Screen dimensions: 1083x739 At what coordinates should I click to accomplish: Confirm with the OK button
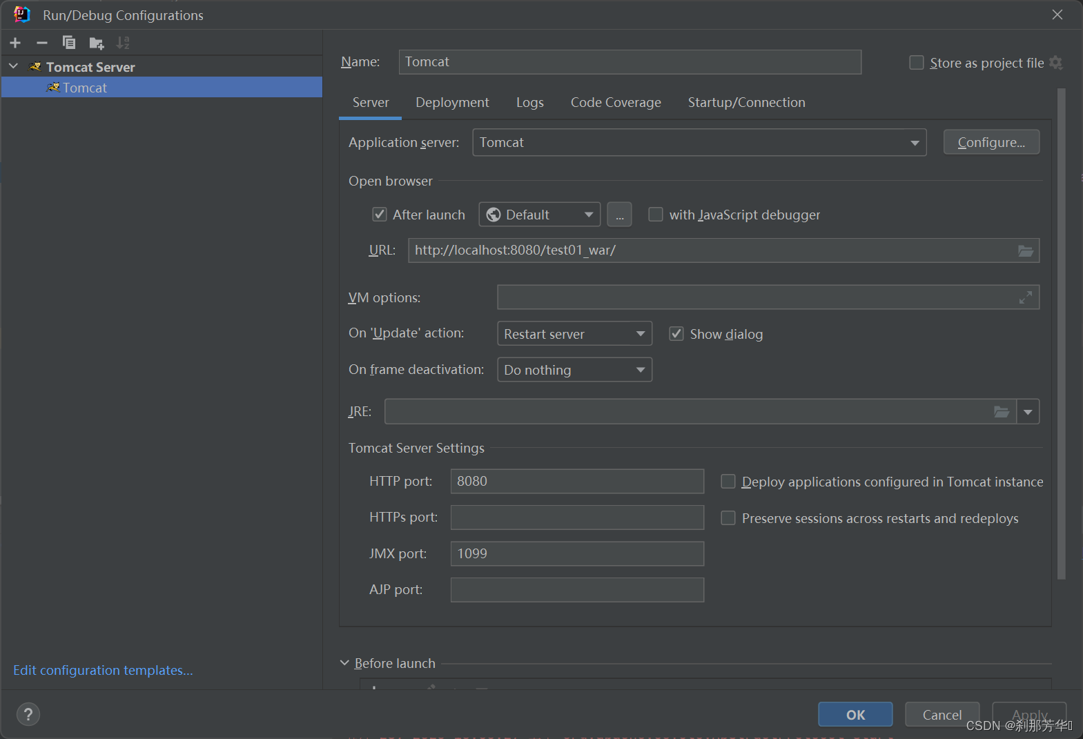coord(855,715)
